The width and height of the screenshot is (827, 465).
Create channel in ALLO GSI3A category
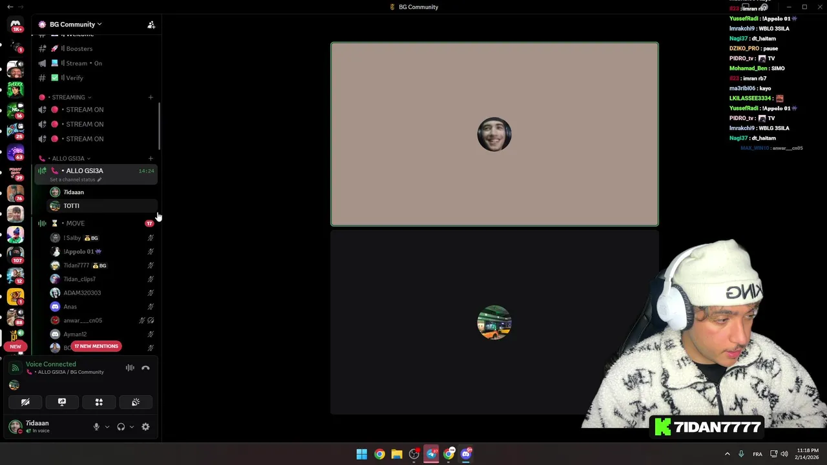[151, 158]
